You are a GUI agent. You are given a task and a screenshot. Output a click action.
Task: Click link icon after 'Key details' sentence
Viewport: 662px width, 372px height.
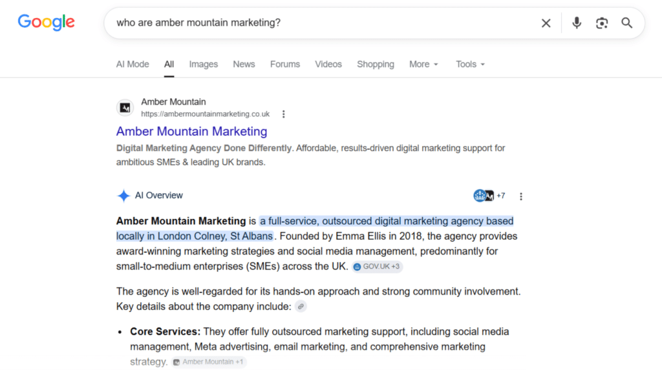301,307
